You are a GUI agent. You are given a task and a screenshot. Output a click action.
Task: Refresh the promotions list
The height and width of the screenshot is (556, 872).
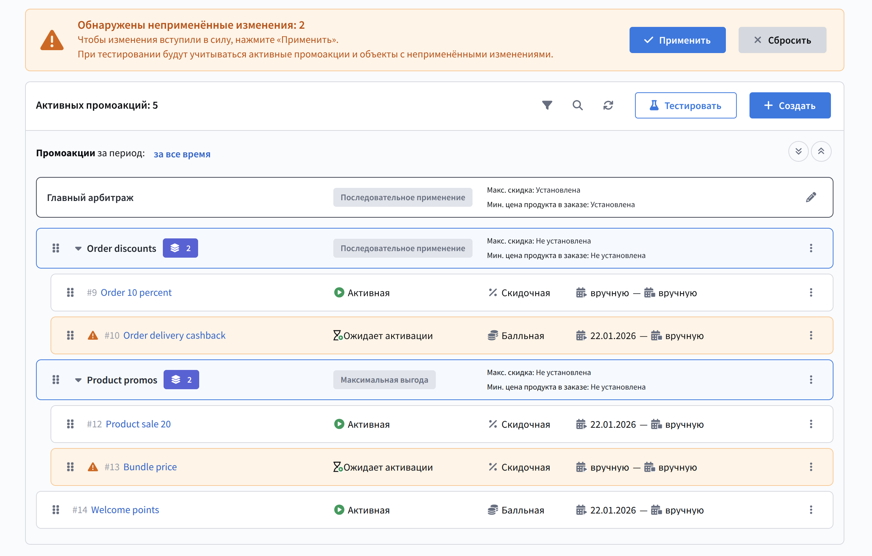tap(608, 105)
